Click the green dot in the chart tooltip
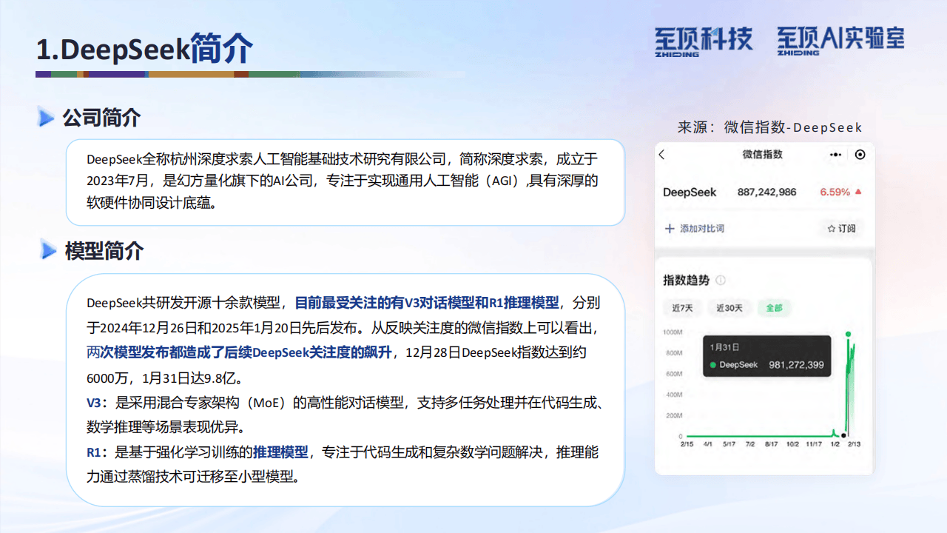This screenshot has width=947, height=533. (712, 365)
